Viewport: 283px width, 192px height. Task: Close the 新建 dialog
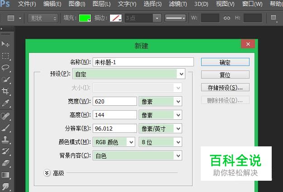tap(248, 44)
